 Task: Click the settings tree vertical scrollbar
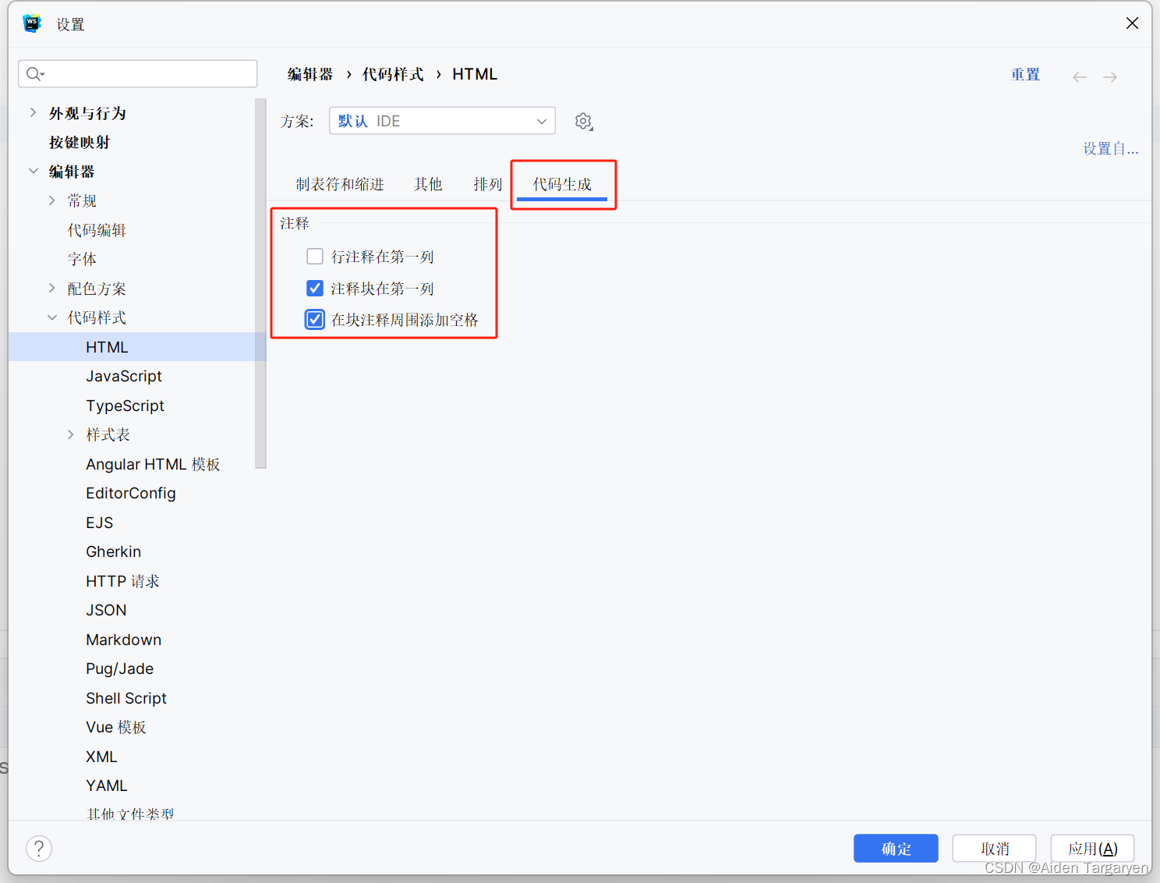click(x=260, y=283)
